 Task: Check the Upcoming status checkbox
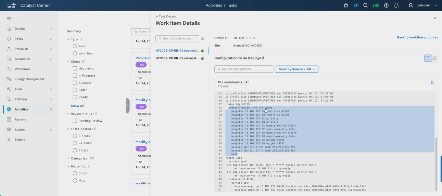[x=75, y=68]
